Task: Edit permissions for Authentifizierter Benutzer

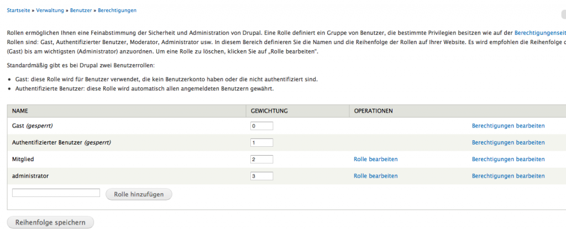Action: click(x=508, y=142)
